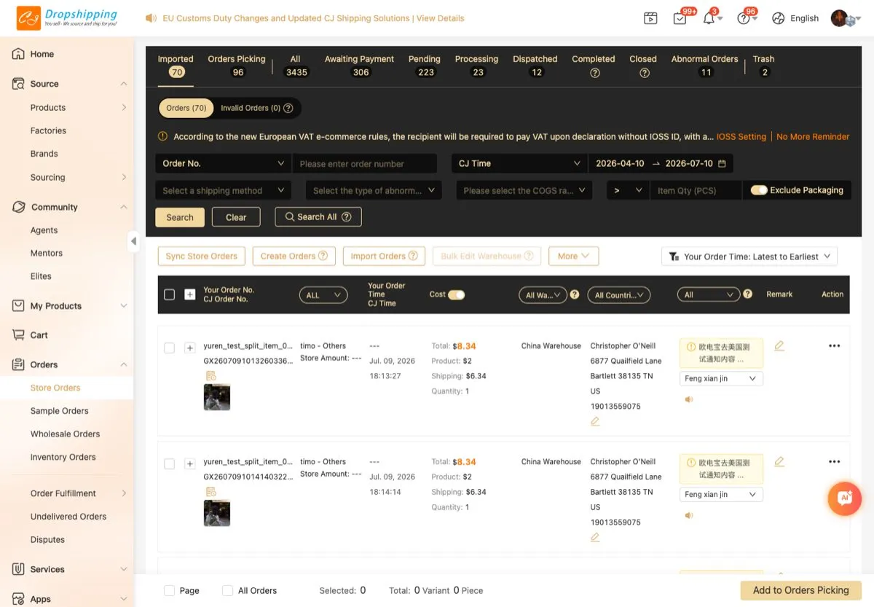Open three-dot action menu for first order
The height and width of the screenshot is (607, 874).
[835, 345]
